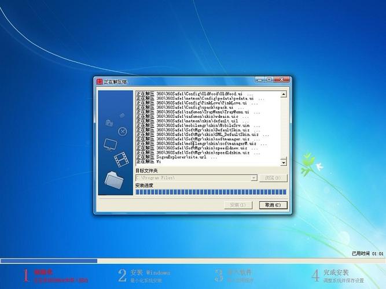Select log line SoftMgr\skin\DefaultSkin.uiz
Screen dimensions: 386x289
[x=198, y=130]
